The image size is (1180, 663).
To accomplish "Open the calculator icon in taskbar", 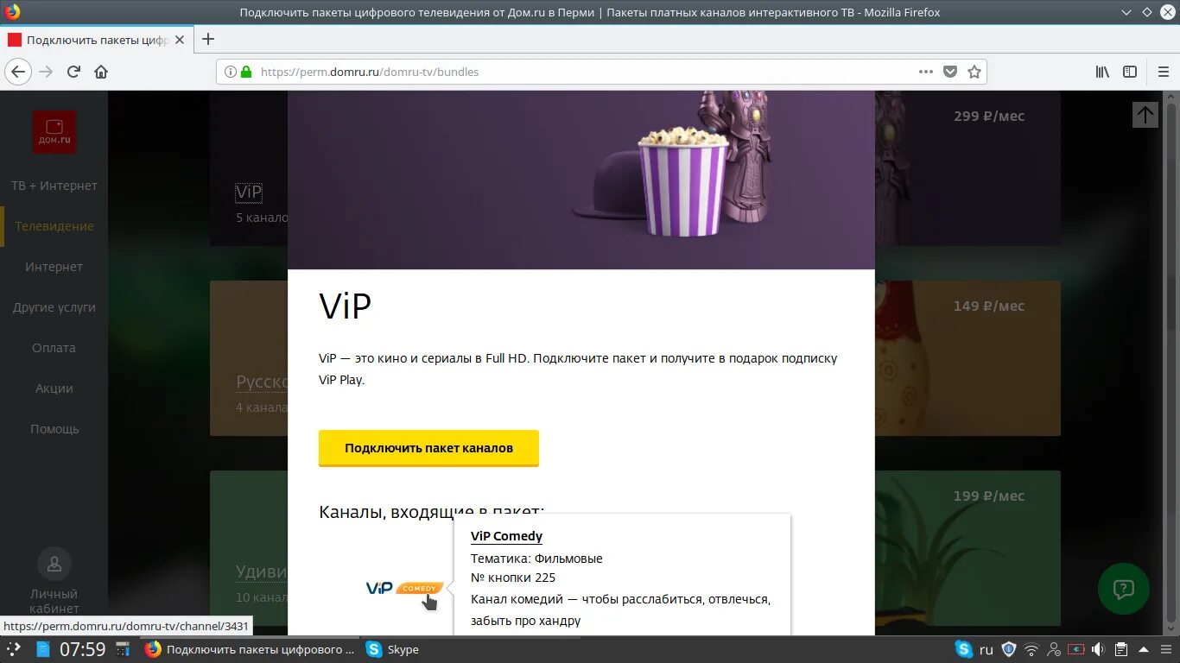I will 123,649.
